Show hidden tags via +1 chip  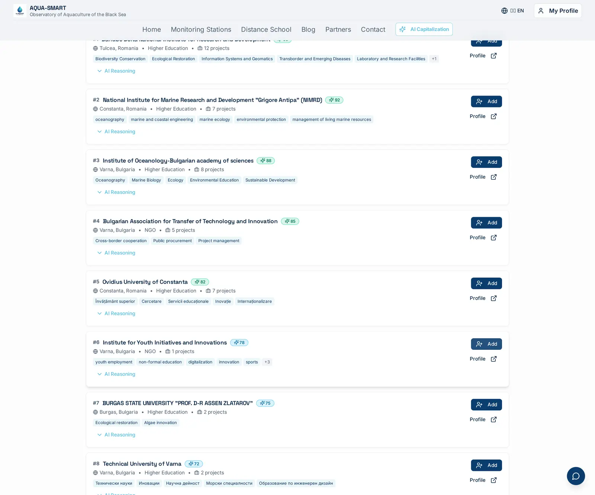[434, 59]
